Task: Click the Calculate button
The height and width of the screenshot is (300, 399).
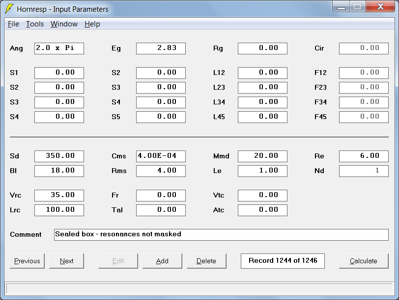Action: [x=364, y=261]
